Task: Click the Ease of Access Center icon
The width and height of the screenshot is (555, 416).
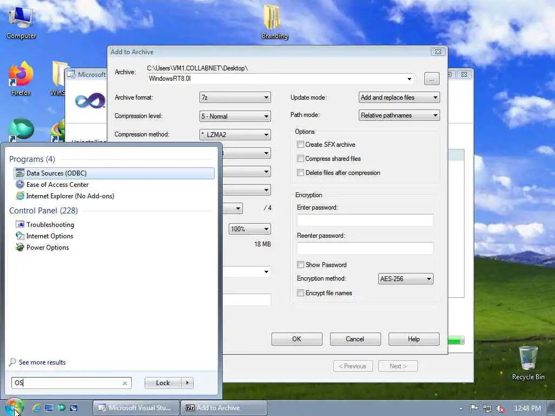Action: tap(20, 184)
